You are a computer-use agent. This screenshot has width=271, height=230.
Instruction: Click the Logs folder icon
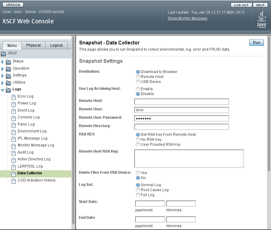(x=8, y=90)
